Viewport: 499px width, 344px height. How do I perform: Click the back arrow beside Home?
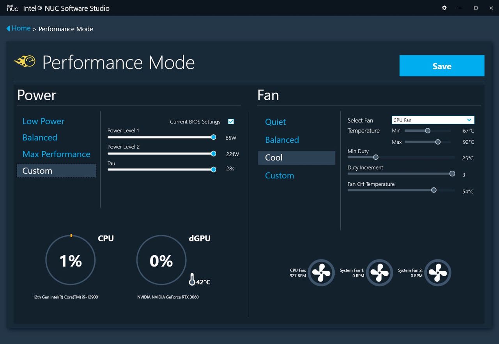(x=8, y=28)
